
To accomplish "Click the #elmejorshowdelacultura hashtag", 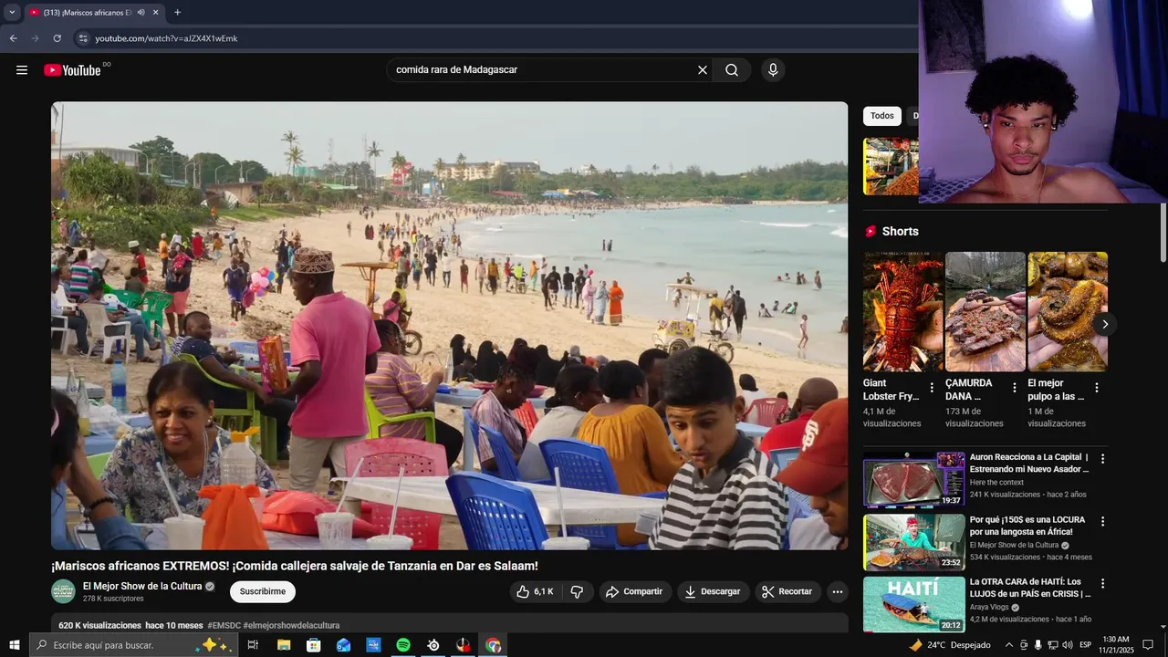I will pyautogui.click(x=291, y=626).
